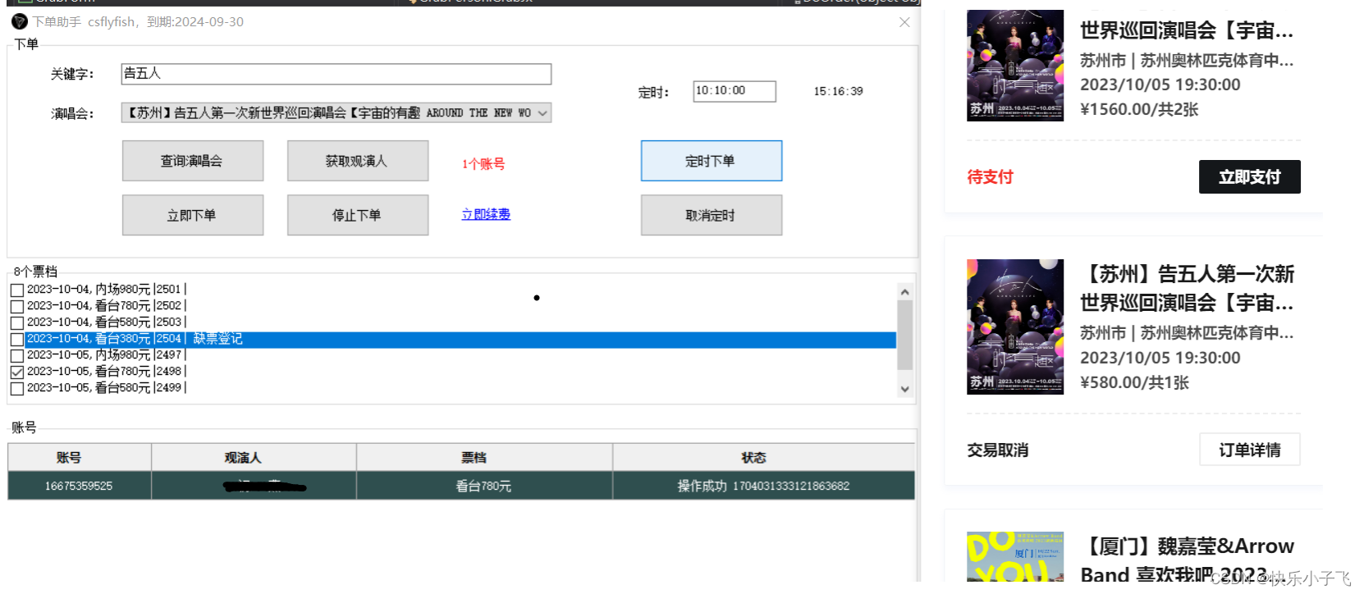
Task: Open 订单详情 for the cancelled order
Action: tap(1249, 450)
